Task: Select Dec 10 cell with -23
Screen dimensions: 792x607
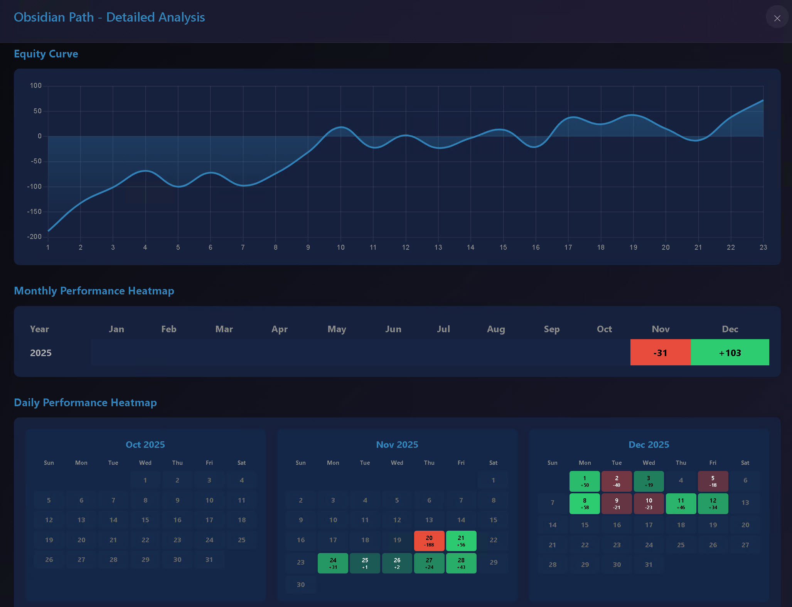Action: pyautogui.click(x=649, y=503)
